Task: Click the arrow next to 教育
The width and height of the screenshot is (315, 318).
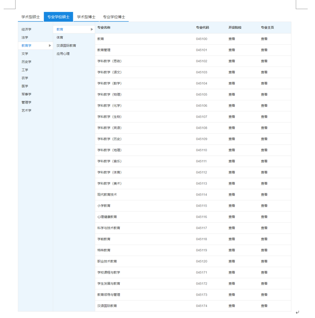Action: [92, 29]
